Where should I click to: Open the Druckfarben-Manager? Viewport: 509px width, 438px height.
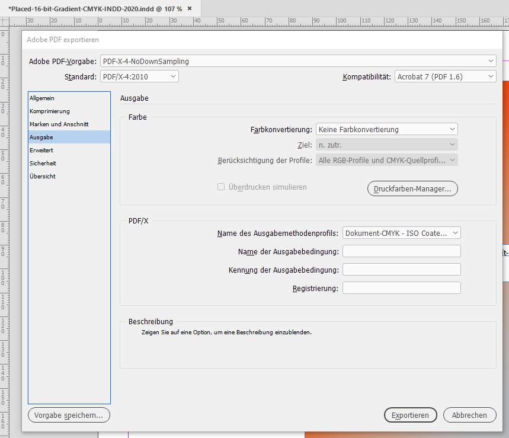[x=412, y=188]
